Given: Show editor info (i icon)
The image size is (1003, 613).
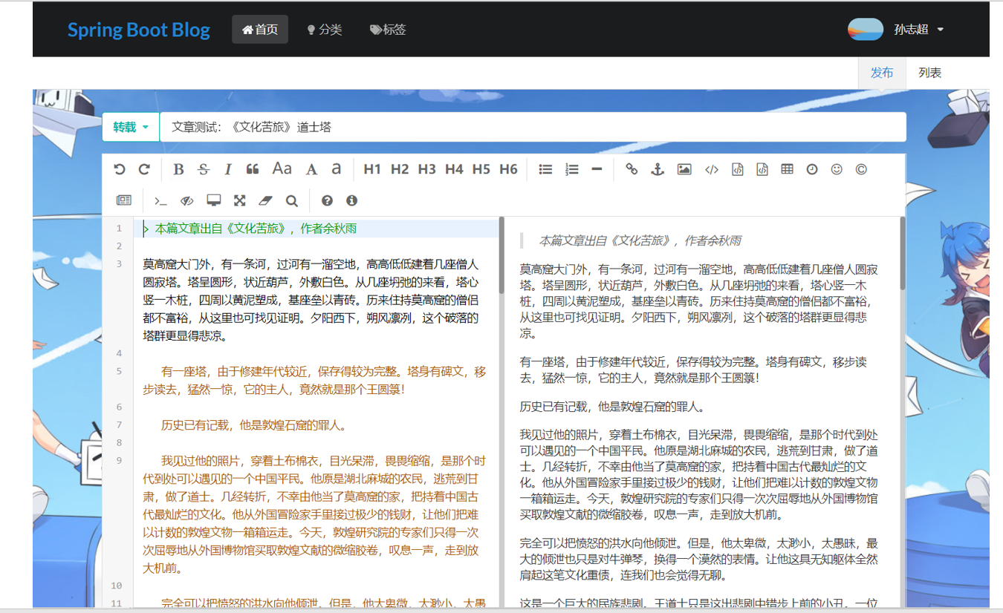Looking at the screenshot, I should pos(351,200).
